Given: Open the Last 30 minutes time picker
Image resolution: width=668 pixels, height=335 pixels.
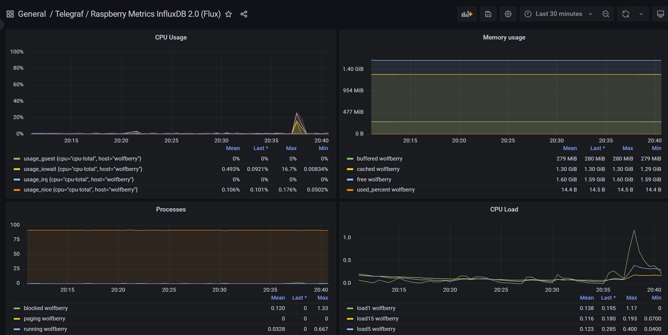Looking at the screenshot, I should point(558,14).
